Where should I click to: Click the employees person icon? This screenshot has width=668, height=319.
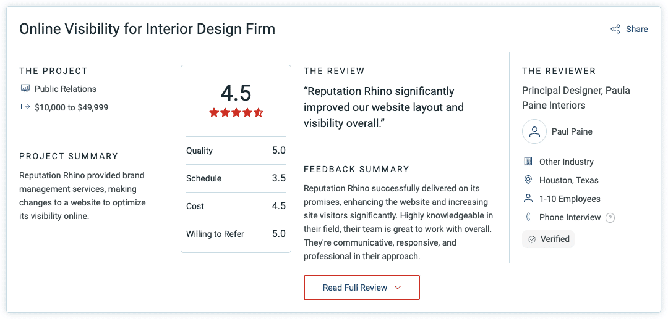click(528, 198)
